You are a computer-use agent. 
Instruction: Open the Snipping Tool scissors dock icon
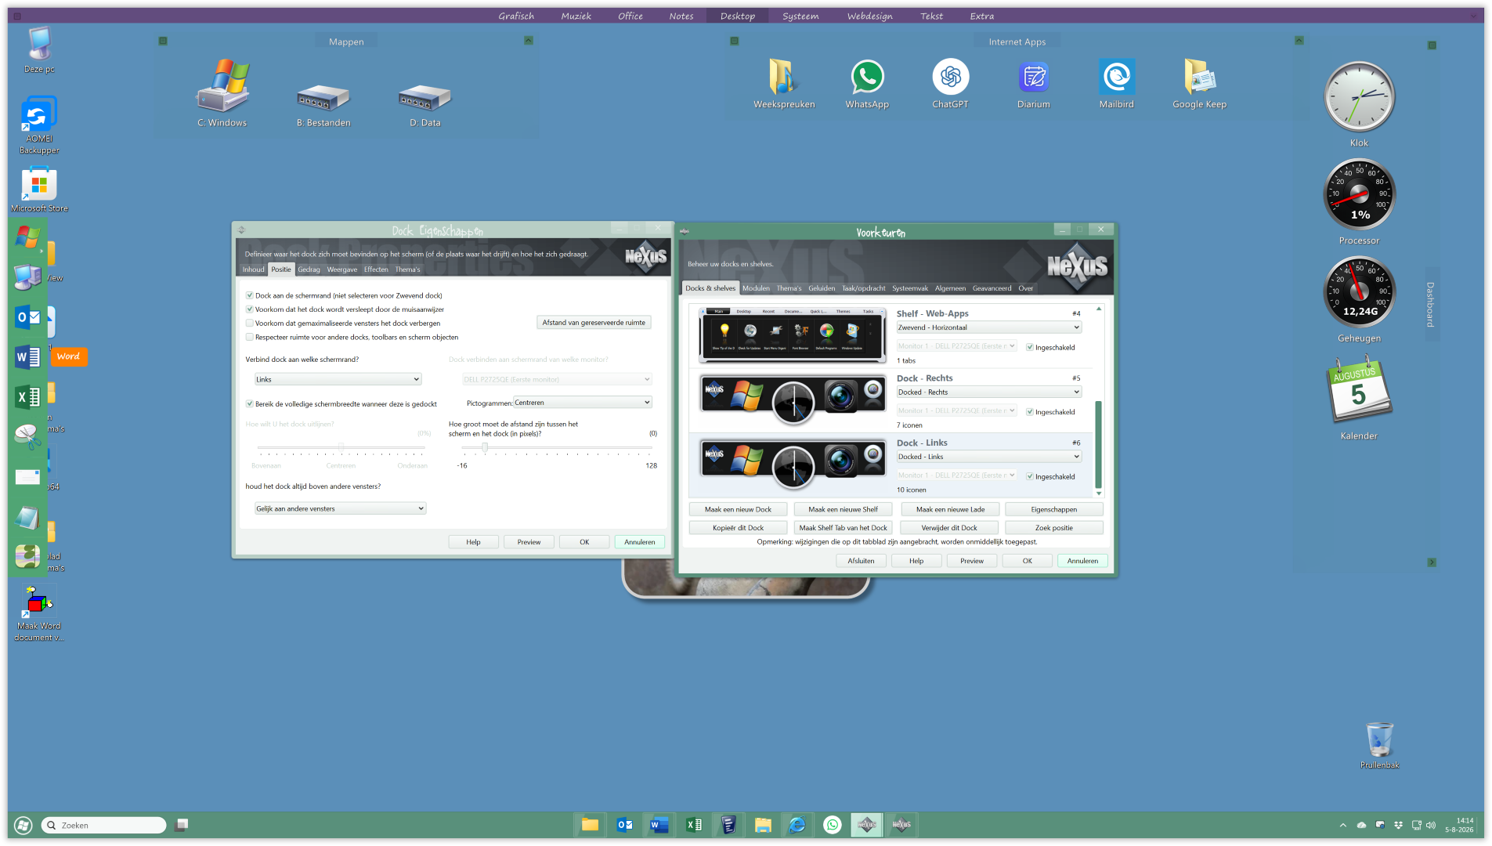(27, 437)
